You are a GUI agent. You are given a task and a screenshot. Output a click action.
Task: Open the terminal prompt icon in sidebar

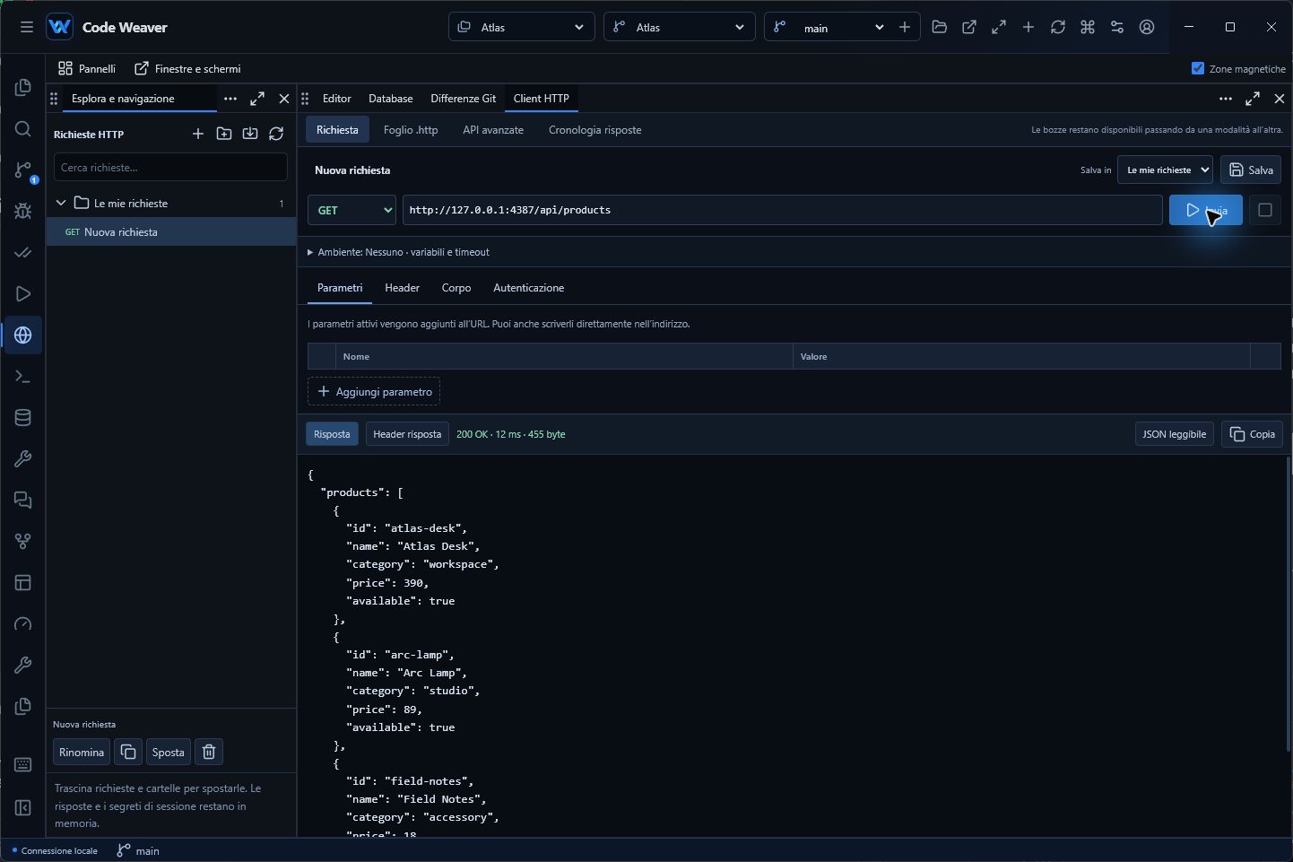coord(23,377)
